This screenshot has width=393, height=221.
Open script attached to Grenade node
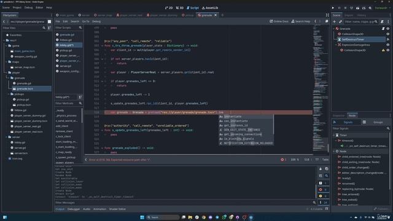[383, 29]
